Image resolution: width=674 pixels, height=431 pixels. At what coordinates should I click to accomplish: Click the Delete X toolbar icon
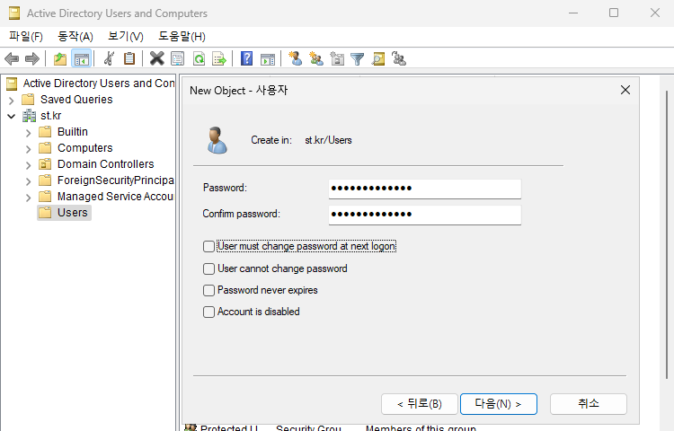click(157, 58)
